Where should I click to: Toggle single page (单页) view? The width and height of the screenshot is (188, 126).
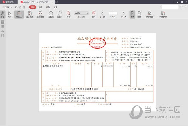(133, 15)
